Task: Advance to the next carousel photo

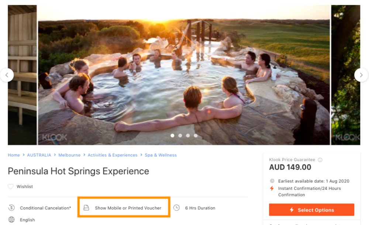Action: [x=361, y=75]
